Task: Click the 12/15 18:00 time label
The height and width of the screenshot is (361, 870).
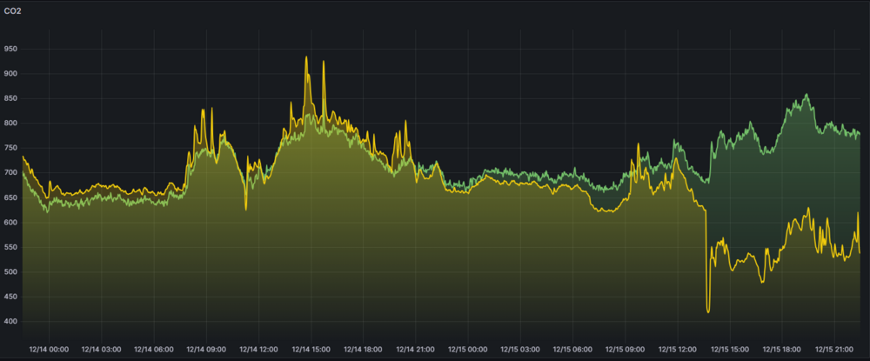Action: (782, 350)
